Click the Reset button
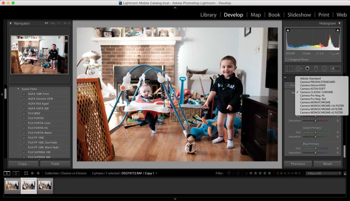Screen dimensions: 350x201 pyautogui.click(x=327, y=163)
